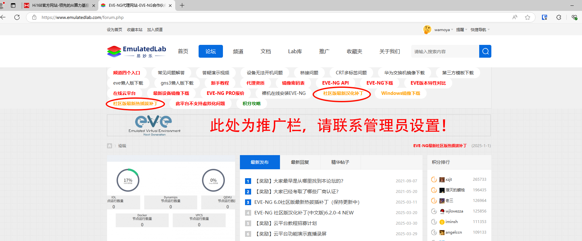Click the browser address bar URL

tap(83, 17)
